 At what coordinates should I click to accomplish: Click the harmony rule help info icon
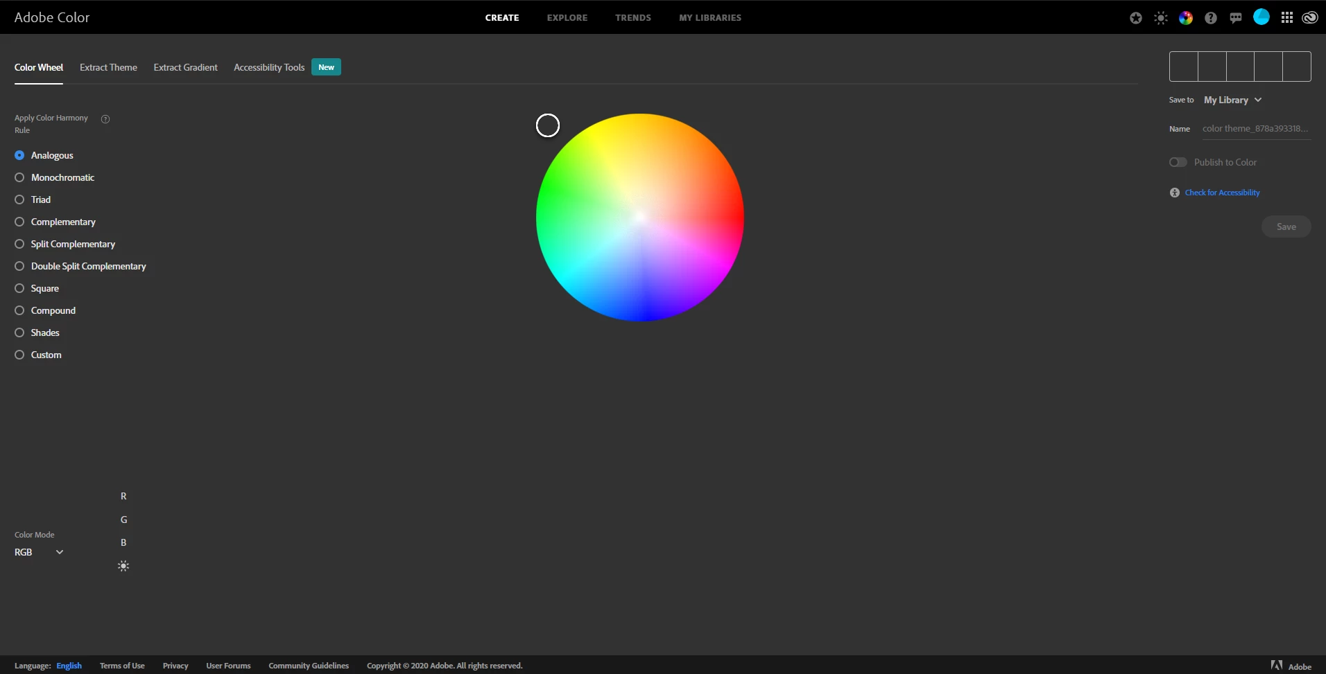tap(105, 119)
